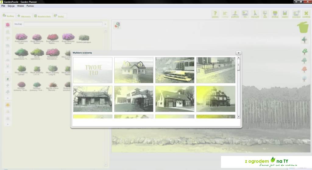Click the scenery dialog scrollbar thumb
Image resolution: width=312 pixels, height=170 pixels.
[x=239, y=64]
